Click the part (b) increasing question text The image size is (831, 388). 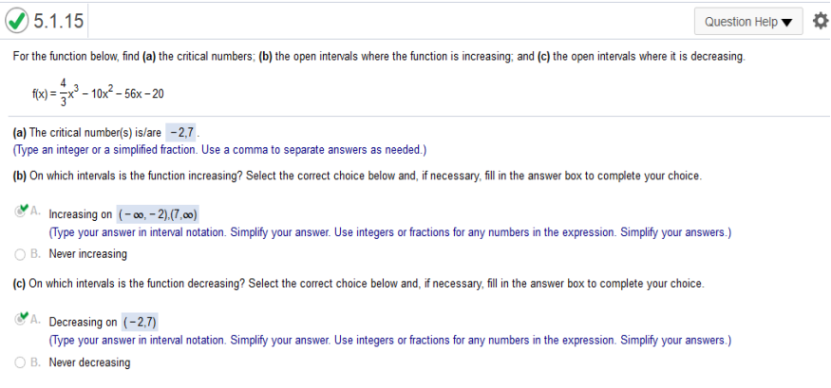pos(357,176)
